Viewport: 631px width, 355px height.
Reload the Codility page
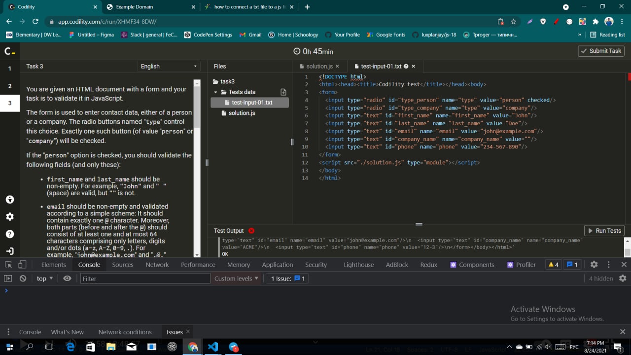(35, 22)
